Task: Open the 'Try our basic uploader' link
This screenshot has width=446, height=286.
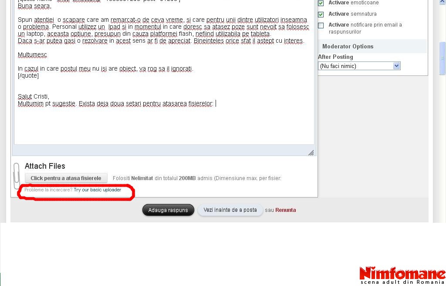Action: (x=97, y=190)
